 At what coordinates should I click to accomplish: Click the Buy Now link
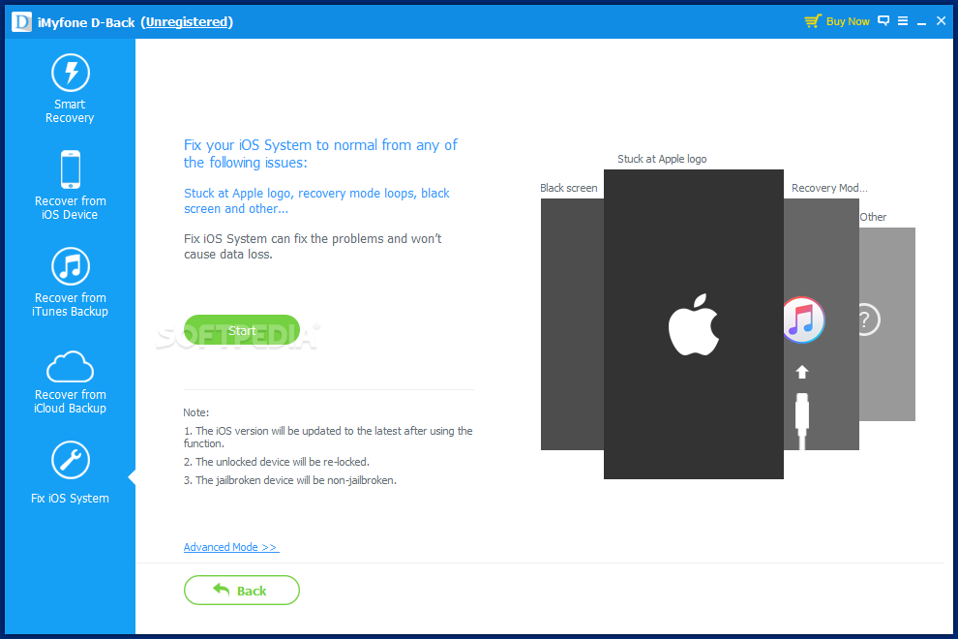coord(848,21)
